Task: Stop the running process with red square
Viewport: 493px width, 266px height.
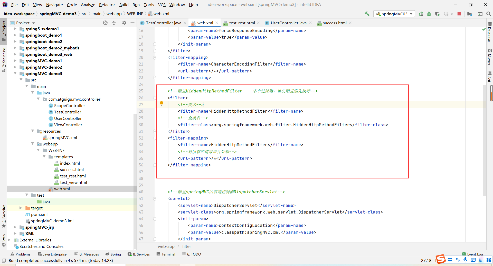Action: pyautogui.click(x=459, y=14)
